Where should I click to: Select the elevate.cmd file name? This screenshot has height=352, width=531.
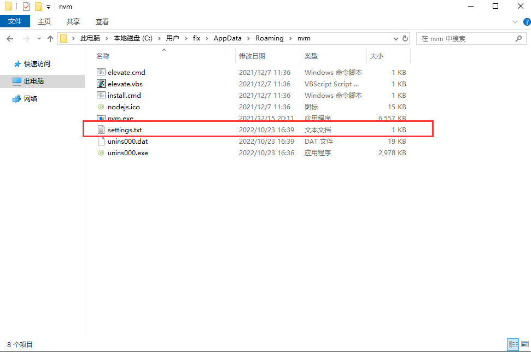tap(126, 72)
